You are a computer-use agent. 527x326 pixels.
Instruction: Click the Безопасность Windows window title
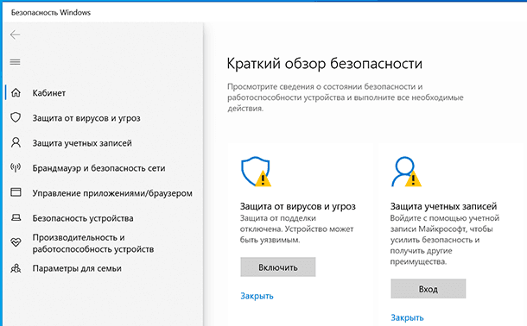pos(51,12)
